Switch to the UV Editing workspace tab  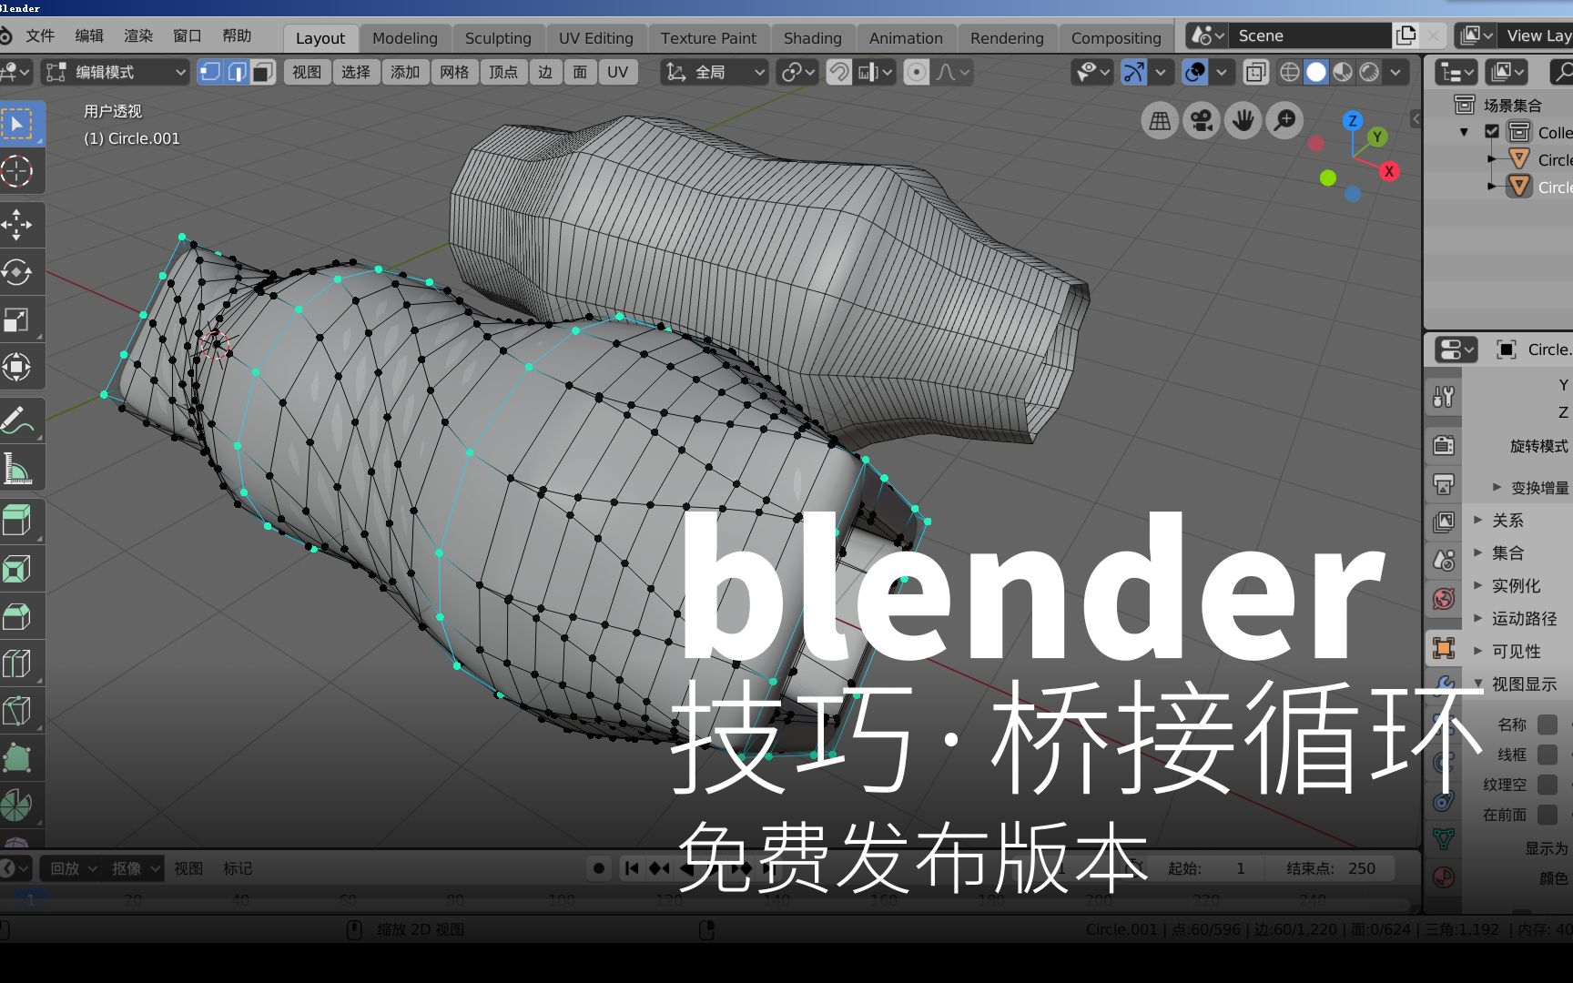pos(596,37)
